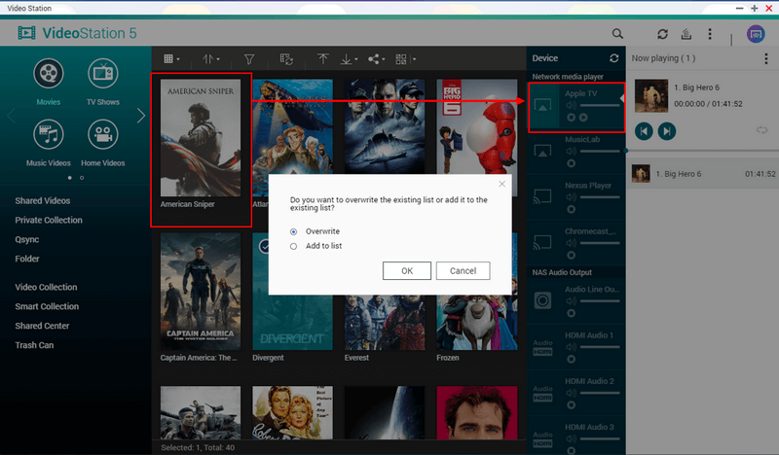779x455 pixels.
Task: Click the VideoStation 5 logo
Action: coord(77,33)
